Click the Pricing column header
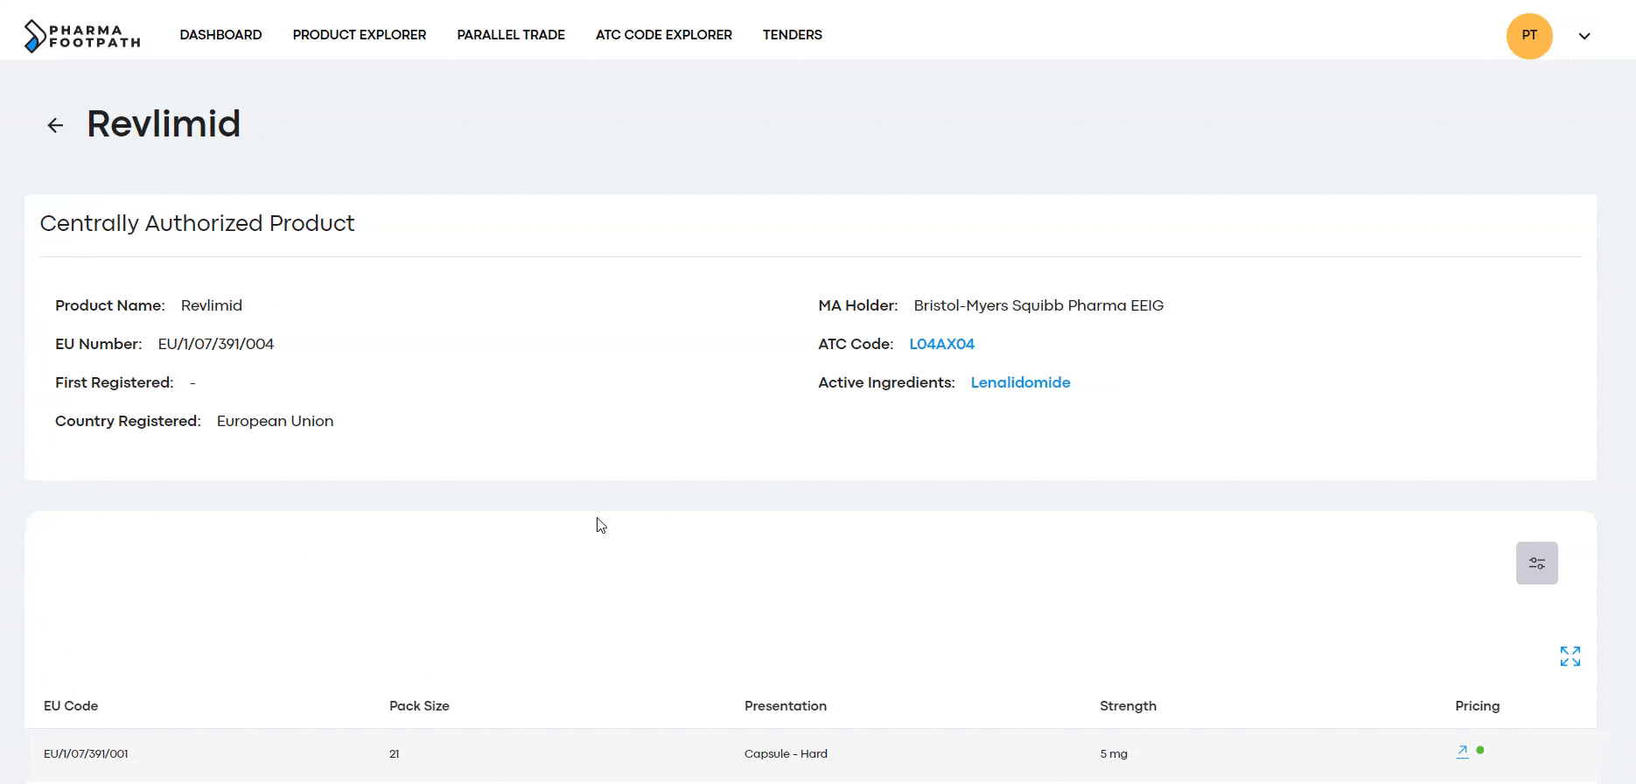 tap(1478, 706)
